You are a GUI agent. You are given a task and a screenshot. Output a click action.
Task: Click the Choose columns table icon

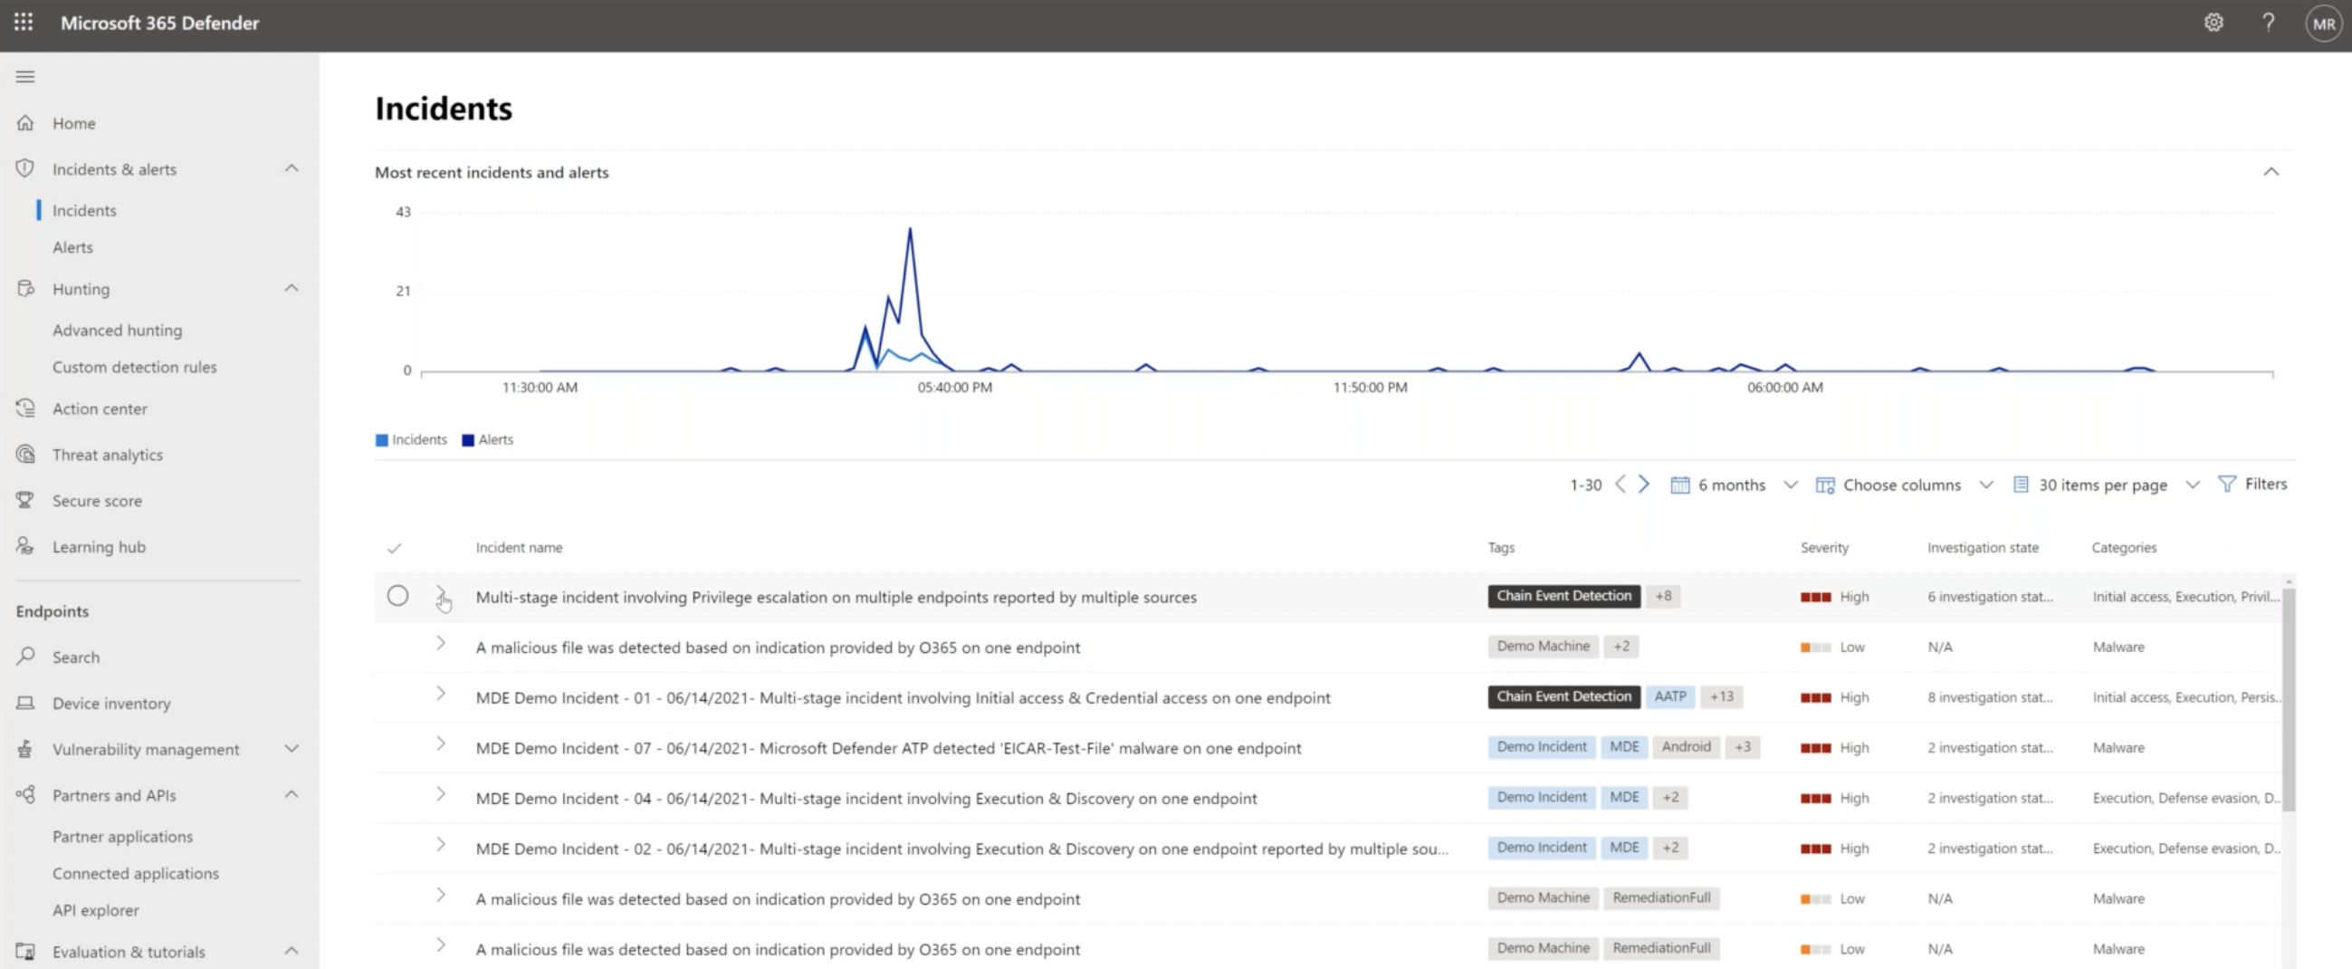[1824, 484]
